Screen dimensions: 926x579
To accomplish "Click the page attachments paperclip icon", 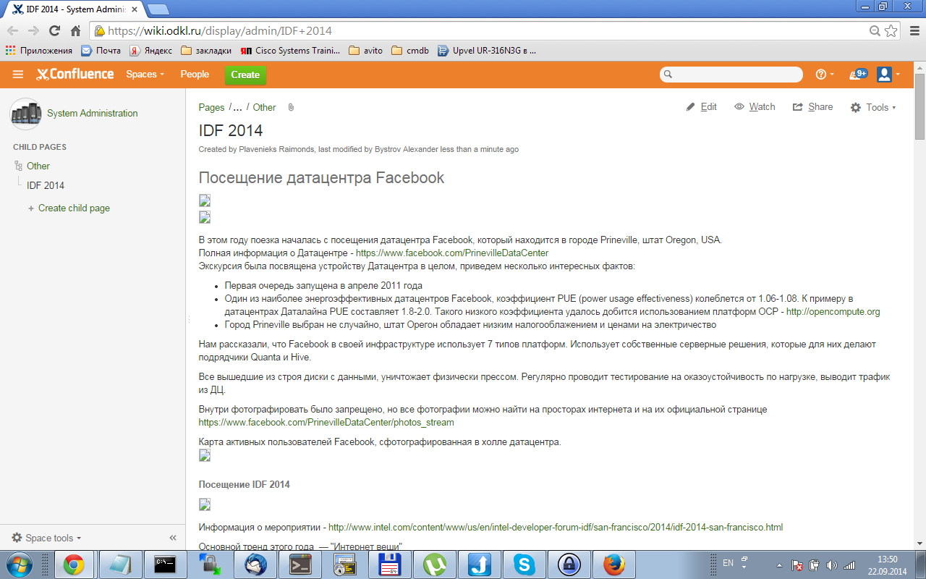I will (x=291, y=107).
